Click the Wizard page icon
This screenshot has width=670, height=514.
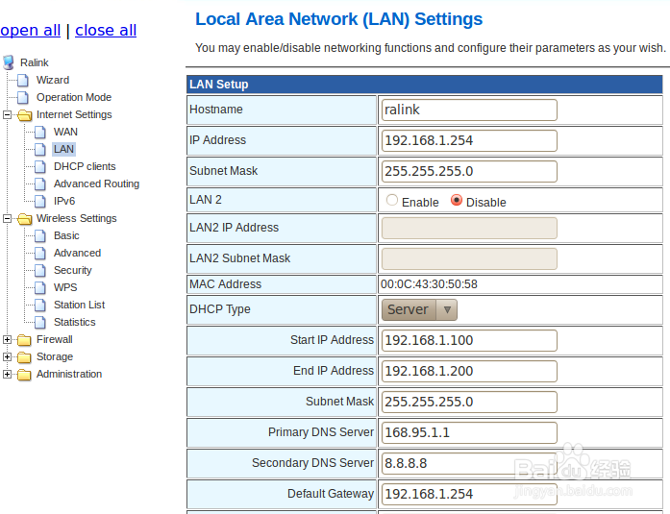23,80
